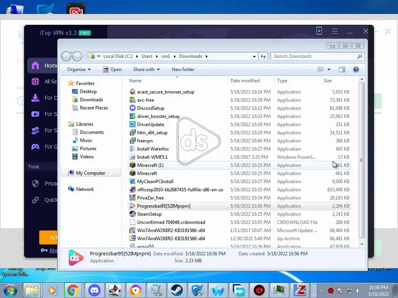This screenshot has width=398, height=298.
Task: Click the taskbar clock showing 10:58 PM
Action: [x=378, y=291]
